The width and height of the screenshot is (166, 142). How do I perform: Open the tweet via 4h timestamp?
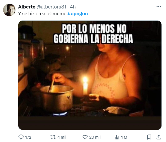pos(73,7)
